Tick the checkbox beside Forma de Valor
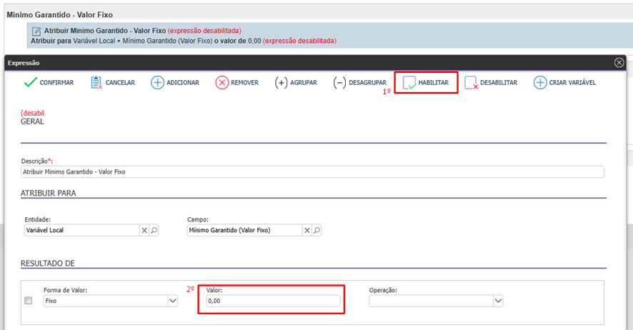 tap(29, 301)
